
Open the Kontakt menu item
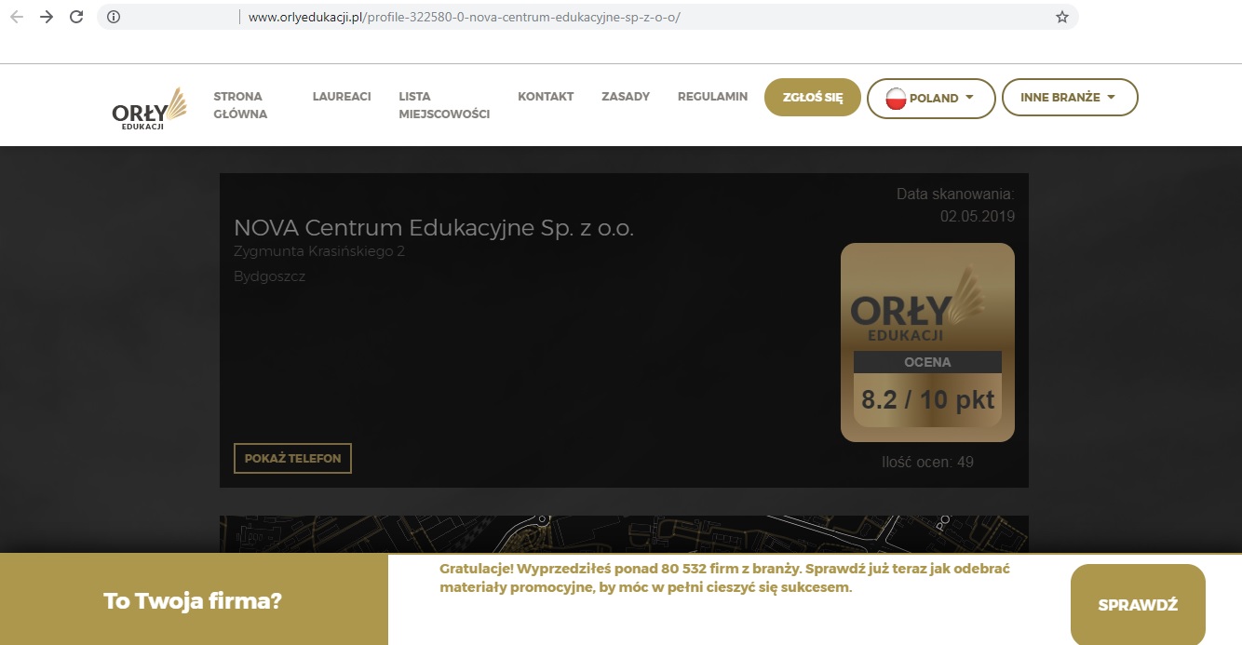click(x=546, y=97)
